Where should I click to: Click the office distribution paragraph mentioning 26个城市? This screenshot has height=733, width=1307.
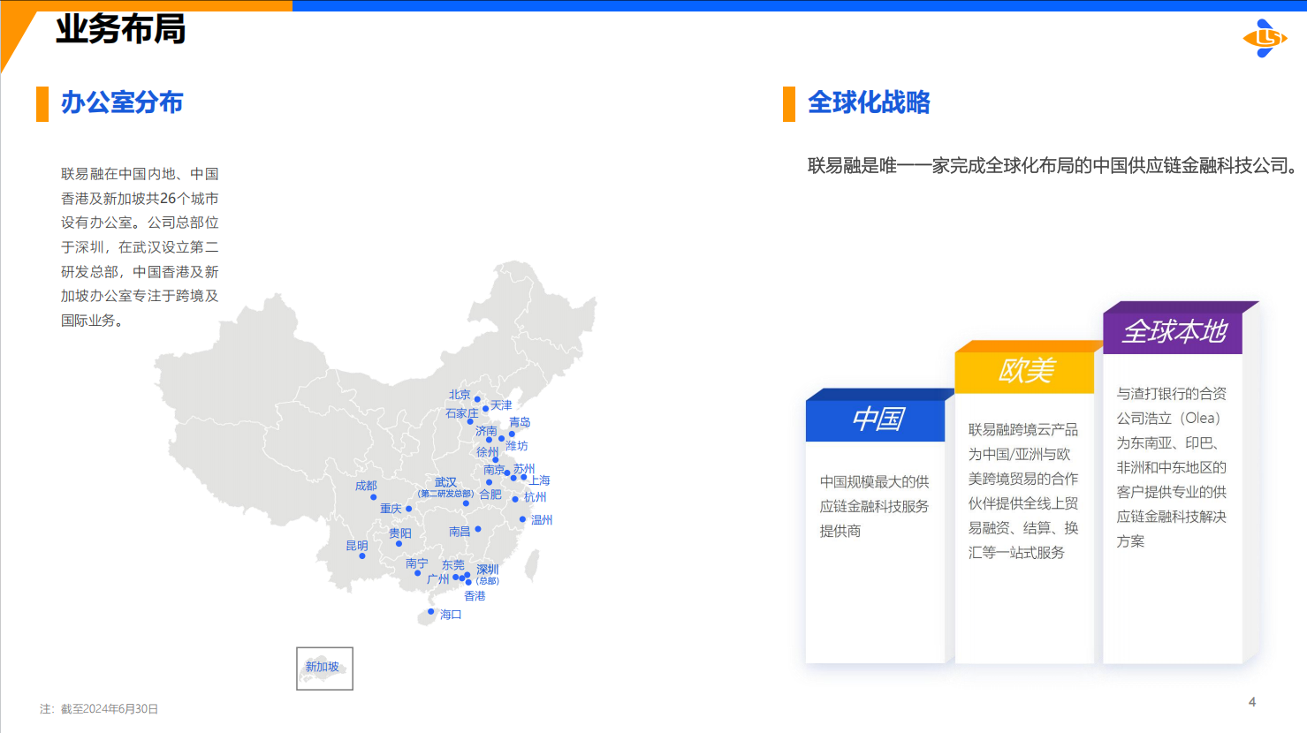pyautogui.click(x=140, y=247)
